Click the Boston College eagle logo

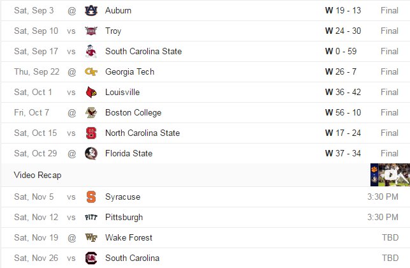91,112
